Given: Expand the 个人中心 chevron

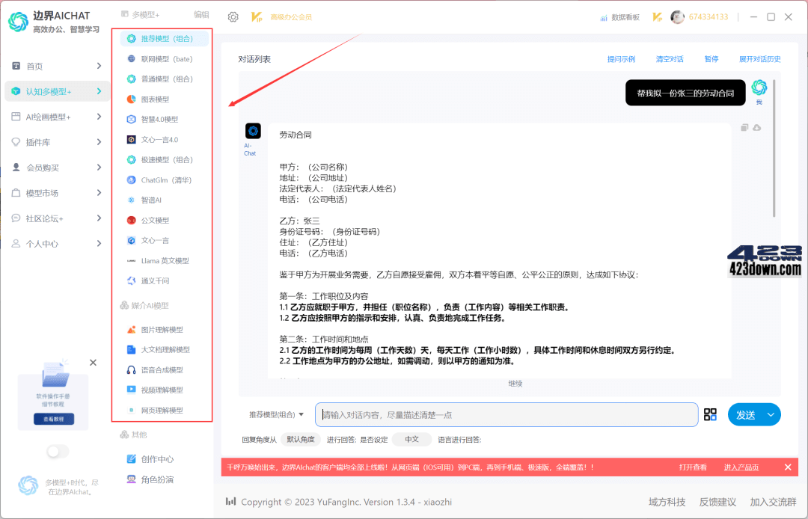Looking at the screenshot, I should (x=99, y=244).
